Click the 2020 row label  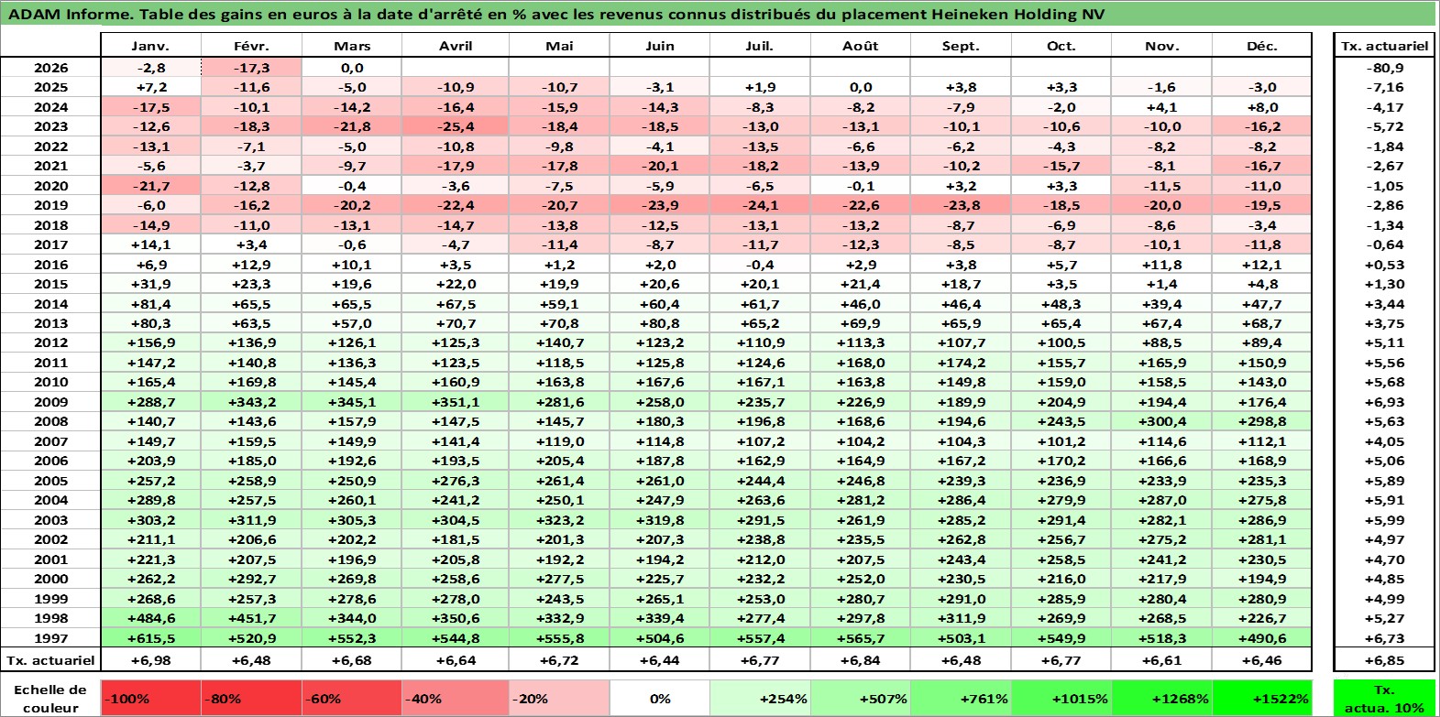50,186
